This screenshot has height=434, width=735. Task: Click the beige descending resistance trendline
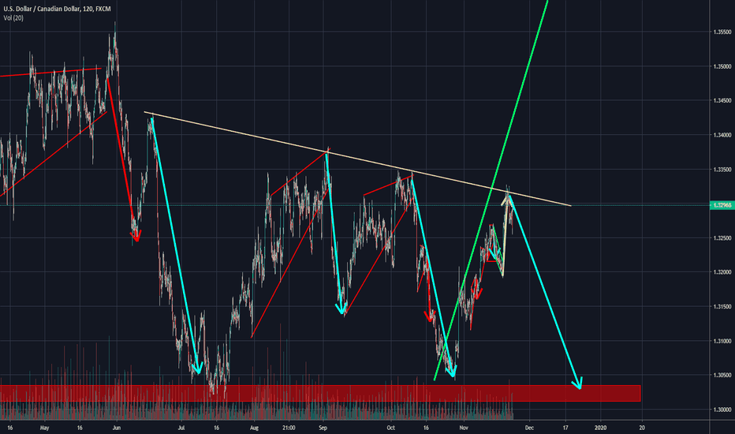[355, 159]
